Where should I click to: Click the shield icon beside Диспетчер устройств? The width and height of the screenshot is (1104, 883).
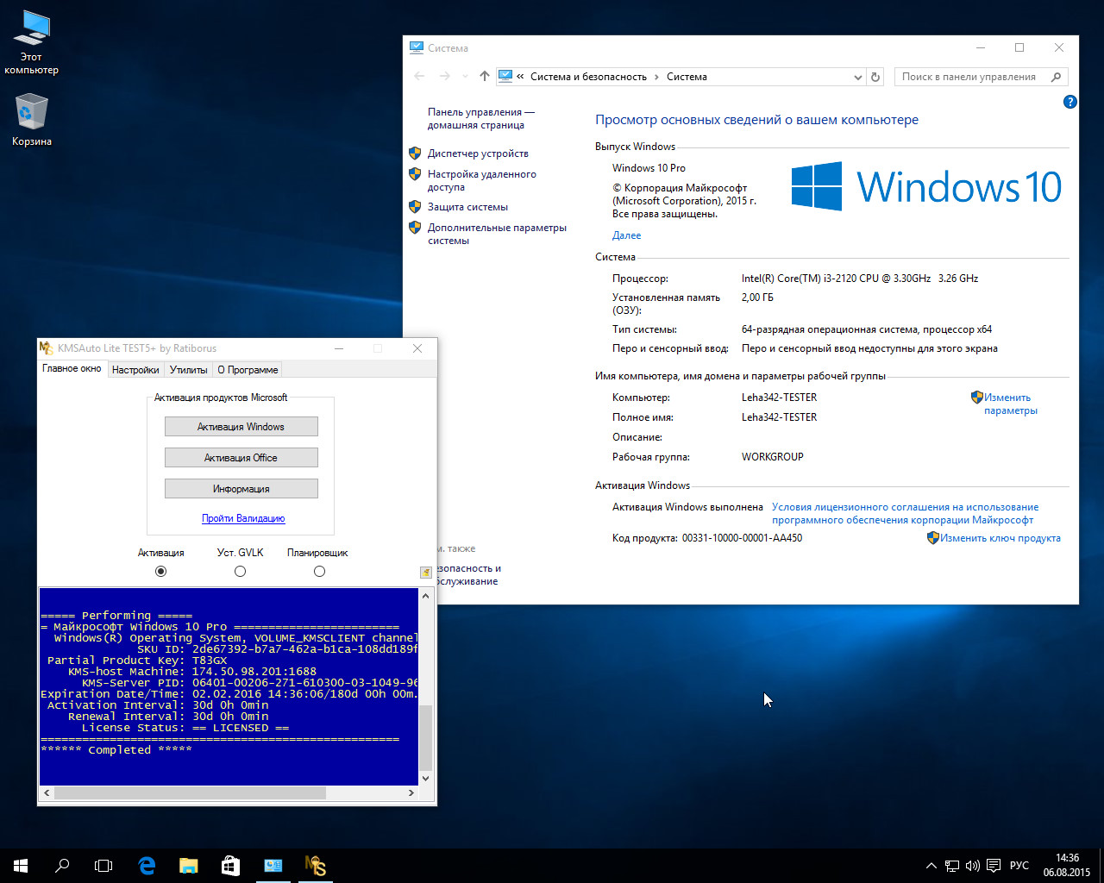pyautogui.click(x=415, y=153)
